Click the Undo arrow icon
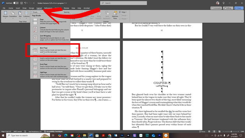This screenshot has width=245, height=138. coord(25,3)
